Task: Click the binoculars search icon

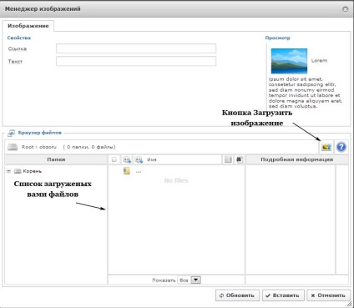Action: click(x=240, y=159)
